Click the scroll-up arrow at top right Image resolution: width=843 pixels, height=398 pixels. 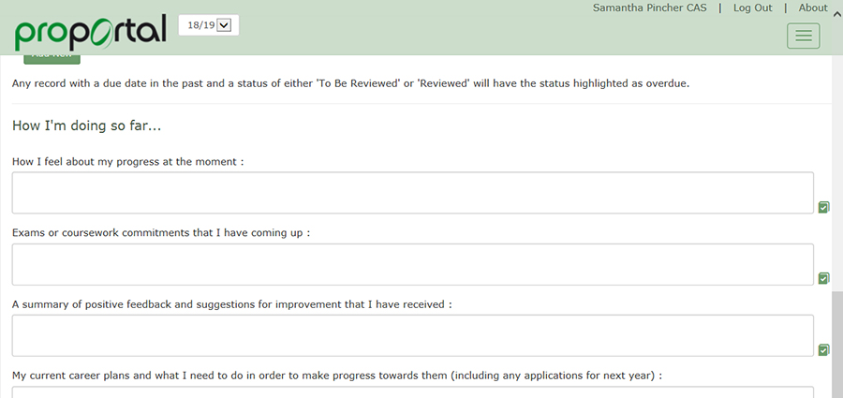pos(836,11)
